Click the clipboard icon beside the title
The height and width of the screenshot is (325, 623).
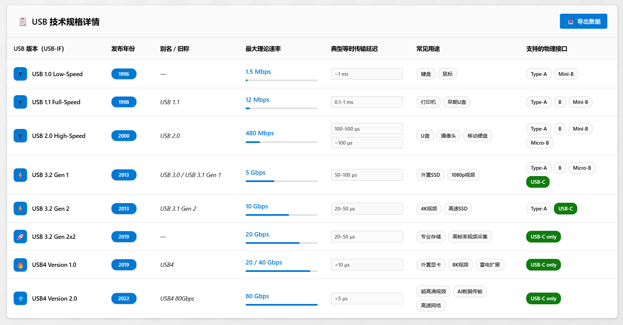23,22
